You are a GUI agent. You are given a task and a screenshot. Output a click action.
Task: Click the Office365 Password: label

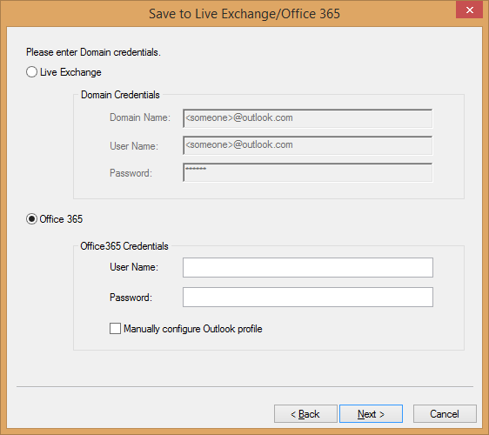click(131, 298)
